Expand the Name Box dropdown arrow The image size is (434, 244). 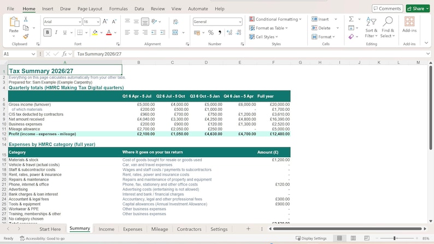(33, 54)
